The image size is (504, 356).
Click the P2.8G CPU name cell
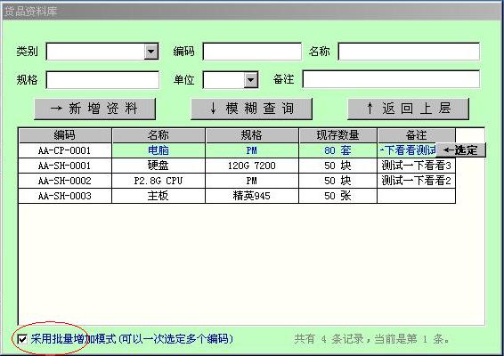coord(159,181)
